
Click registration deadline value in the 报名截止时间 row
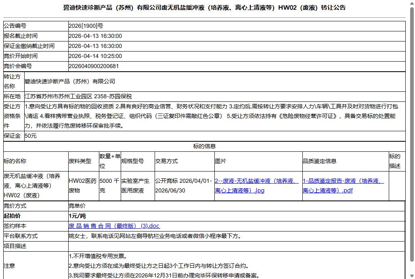[x=95, y=36]
